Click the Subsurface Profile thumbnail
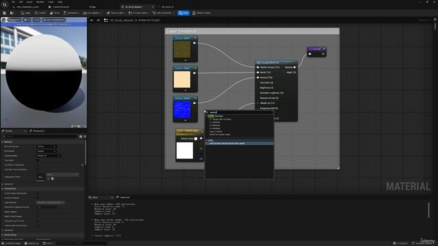 point(40,177)
